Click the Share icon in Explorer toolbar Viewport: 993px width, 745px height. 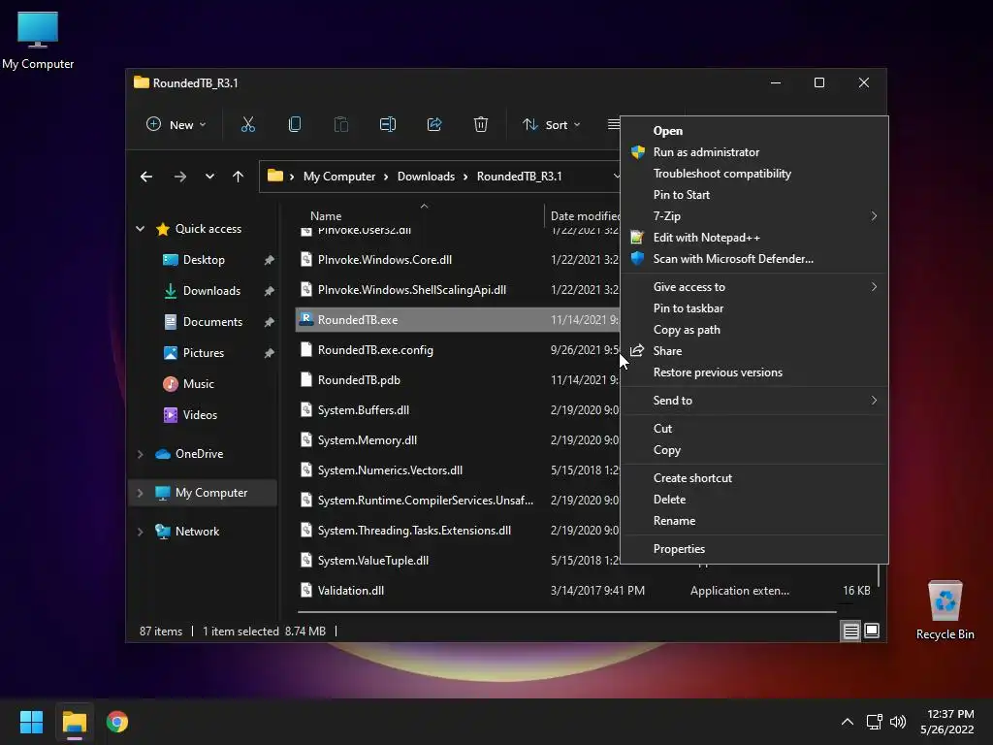(x=434, y=125)
